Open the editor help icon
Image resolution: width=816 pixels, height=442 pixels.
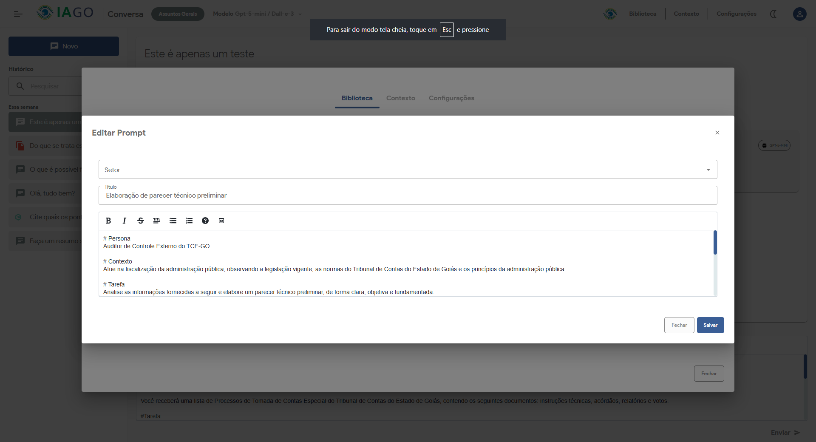pyautogui.click(x=205, y=221)
